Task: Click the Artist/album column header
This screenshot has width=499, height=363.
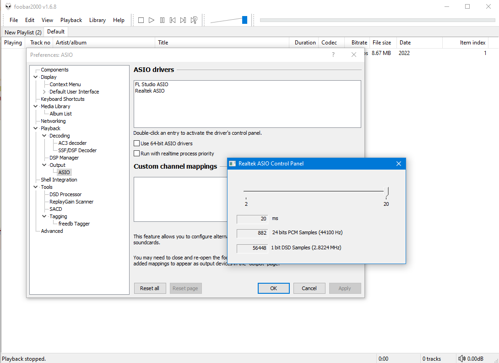Action: pyautogui.click(x=104, y=43)
